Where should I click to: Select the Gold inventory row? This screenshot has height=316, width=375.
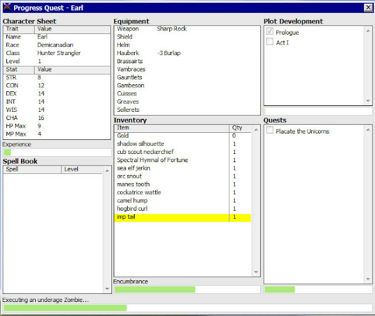point(183,136)
